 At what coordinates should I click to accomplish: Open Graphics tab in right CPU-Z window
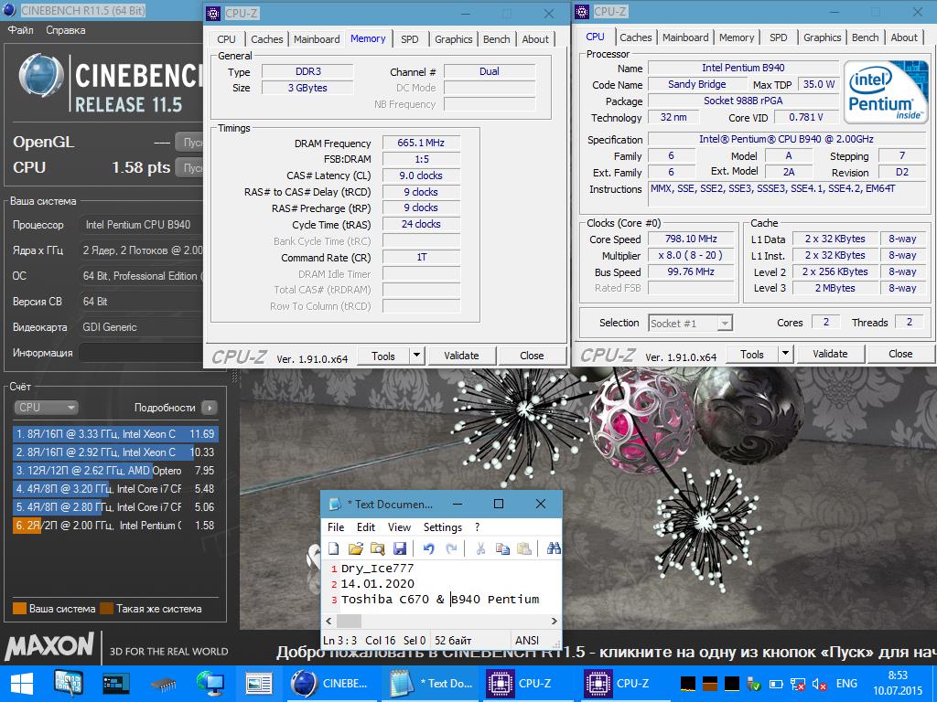point(822,37)
